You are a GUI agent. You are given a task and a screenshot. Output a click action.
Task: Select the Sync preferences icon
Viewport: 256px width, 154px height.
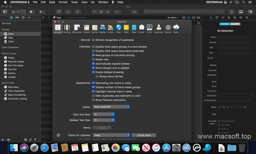pos(176,29)
